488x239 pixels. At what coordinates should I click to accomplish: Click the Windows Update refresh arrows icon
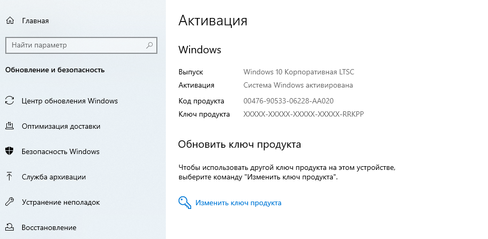click(10, 101)
